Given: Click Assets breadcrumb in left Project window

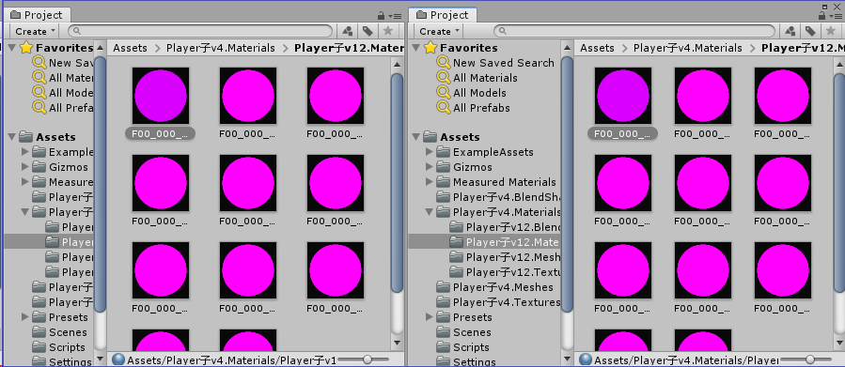Looking at the screenshot, I should (130, 48).
